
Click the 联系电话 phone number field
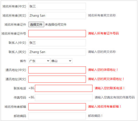click(x=64, y=88)
